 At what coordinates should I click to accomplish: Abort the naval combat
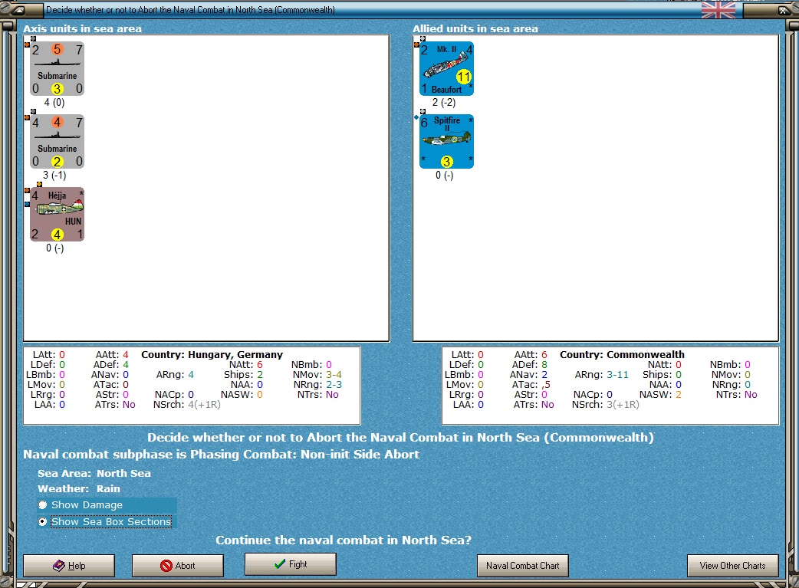178,566
